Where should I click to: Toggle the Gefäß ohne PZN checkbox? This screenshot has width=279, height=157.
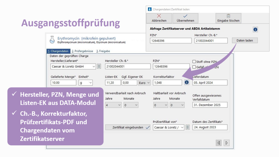pyautogui.click(x=194, y=67)
